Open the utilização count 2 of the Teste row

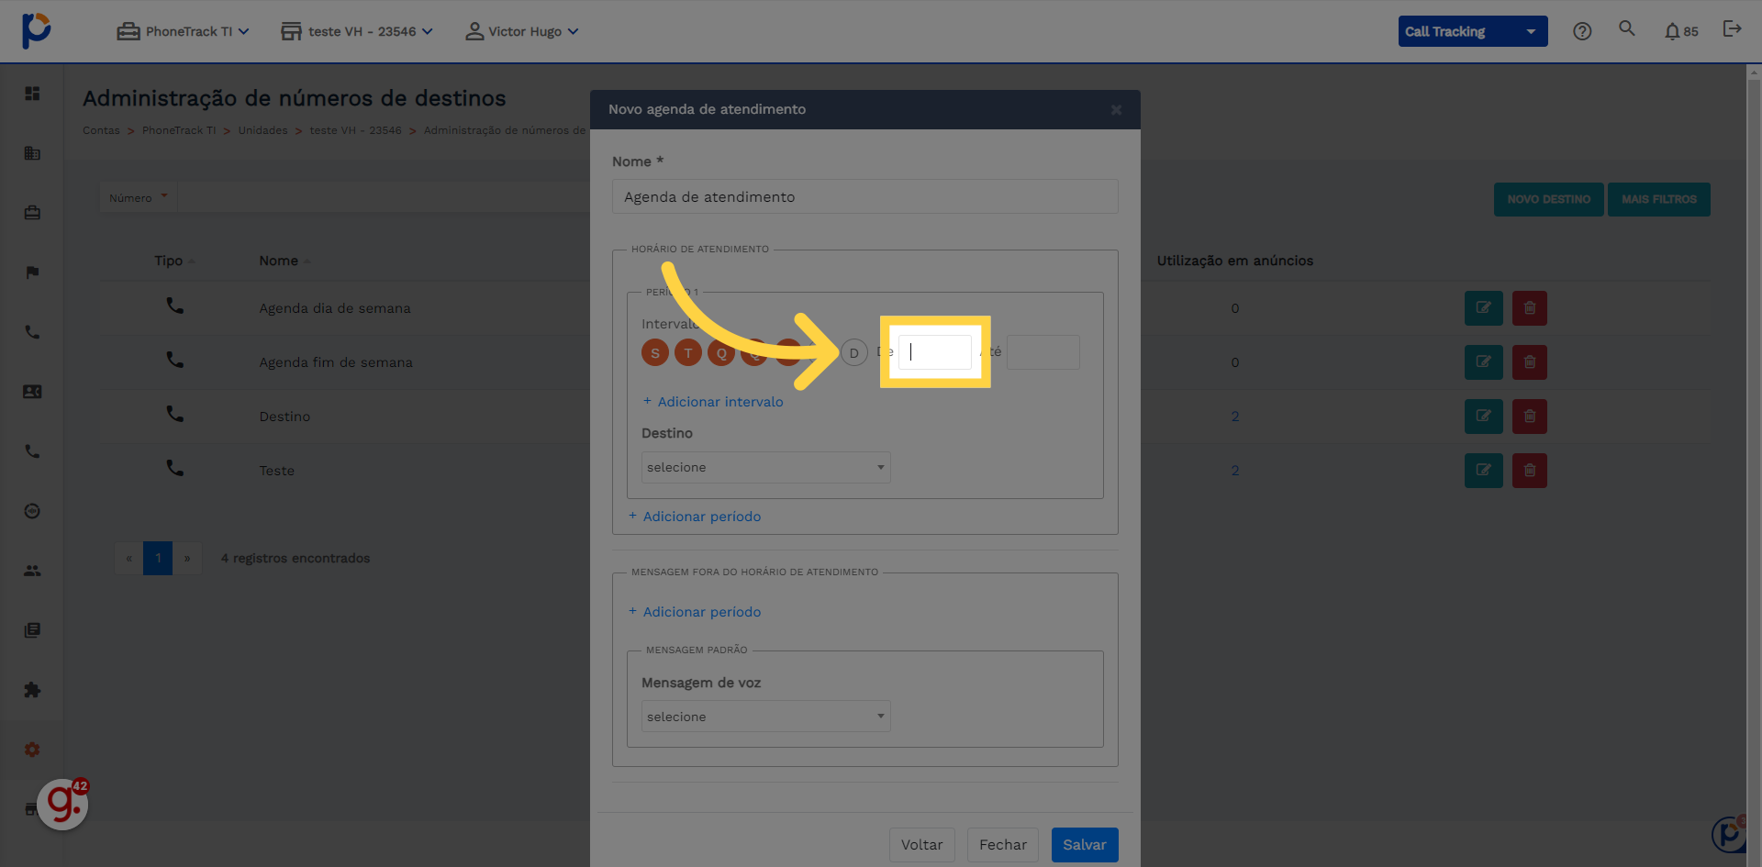(1235, 471)
